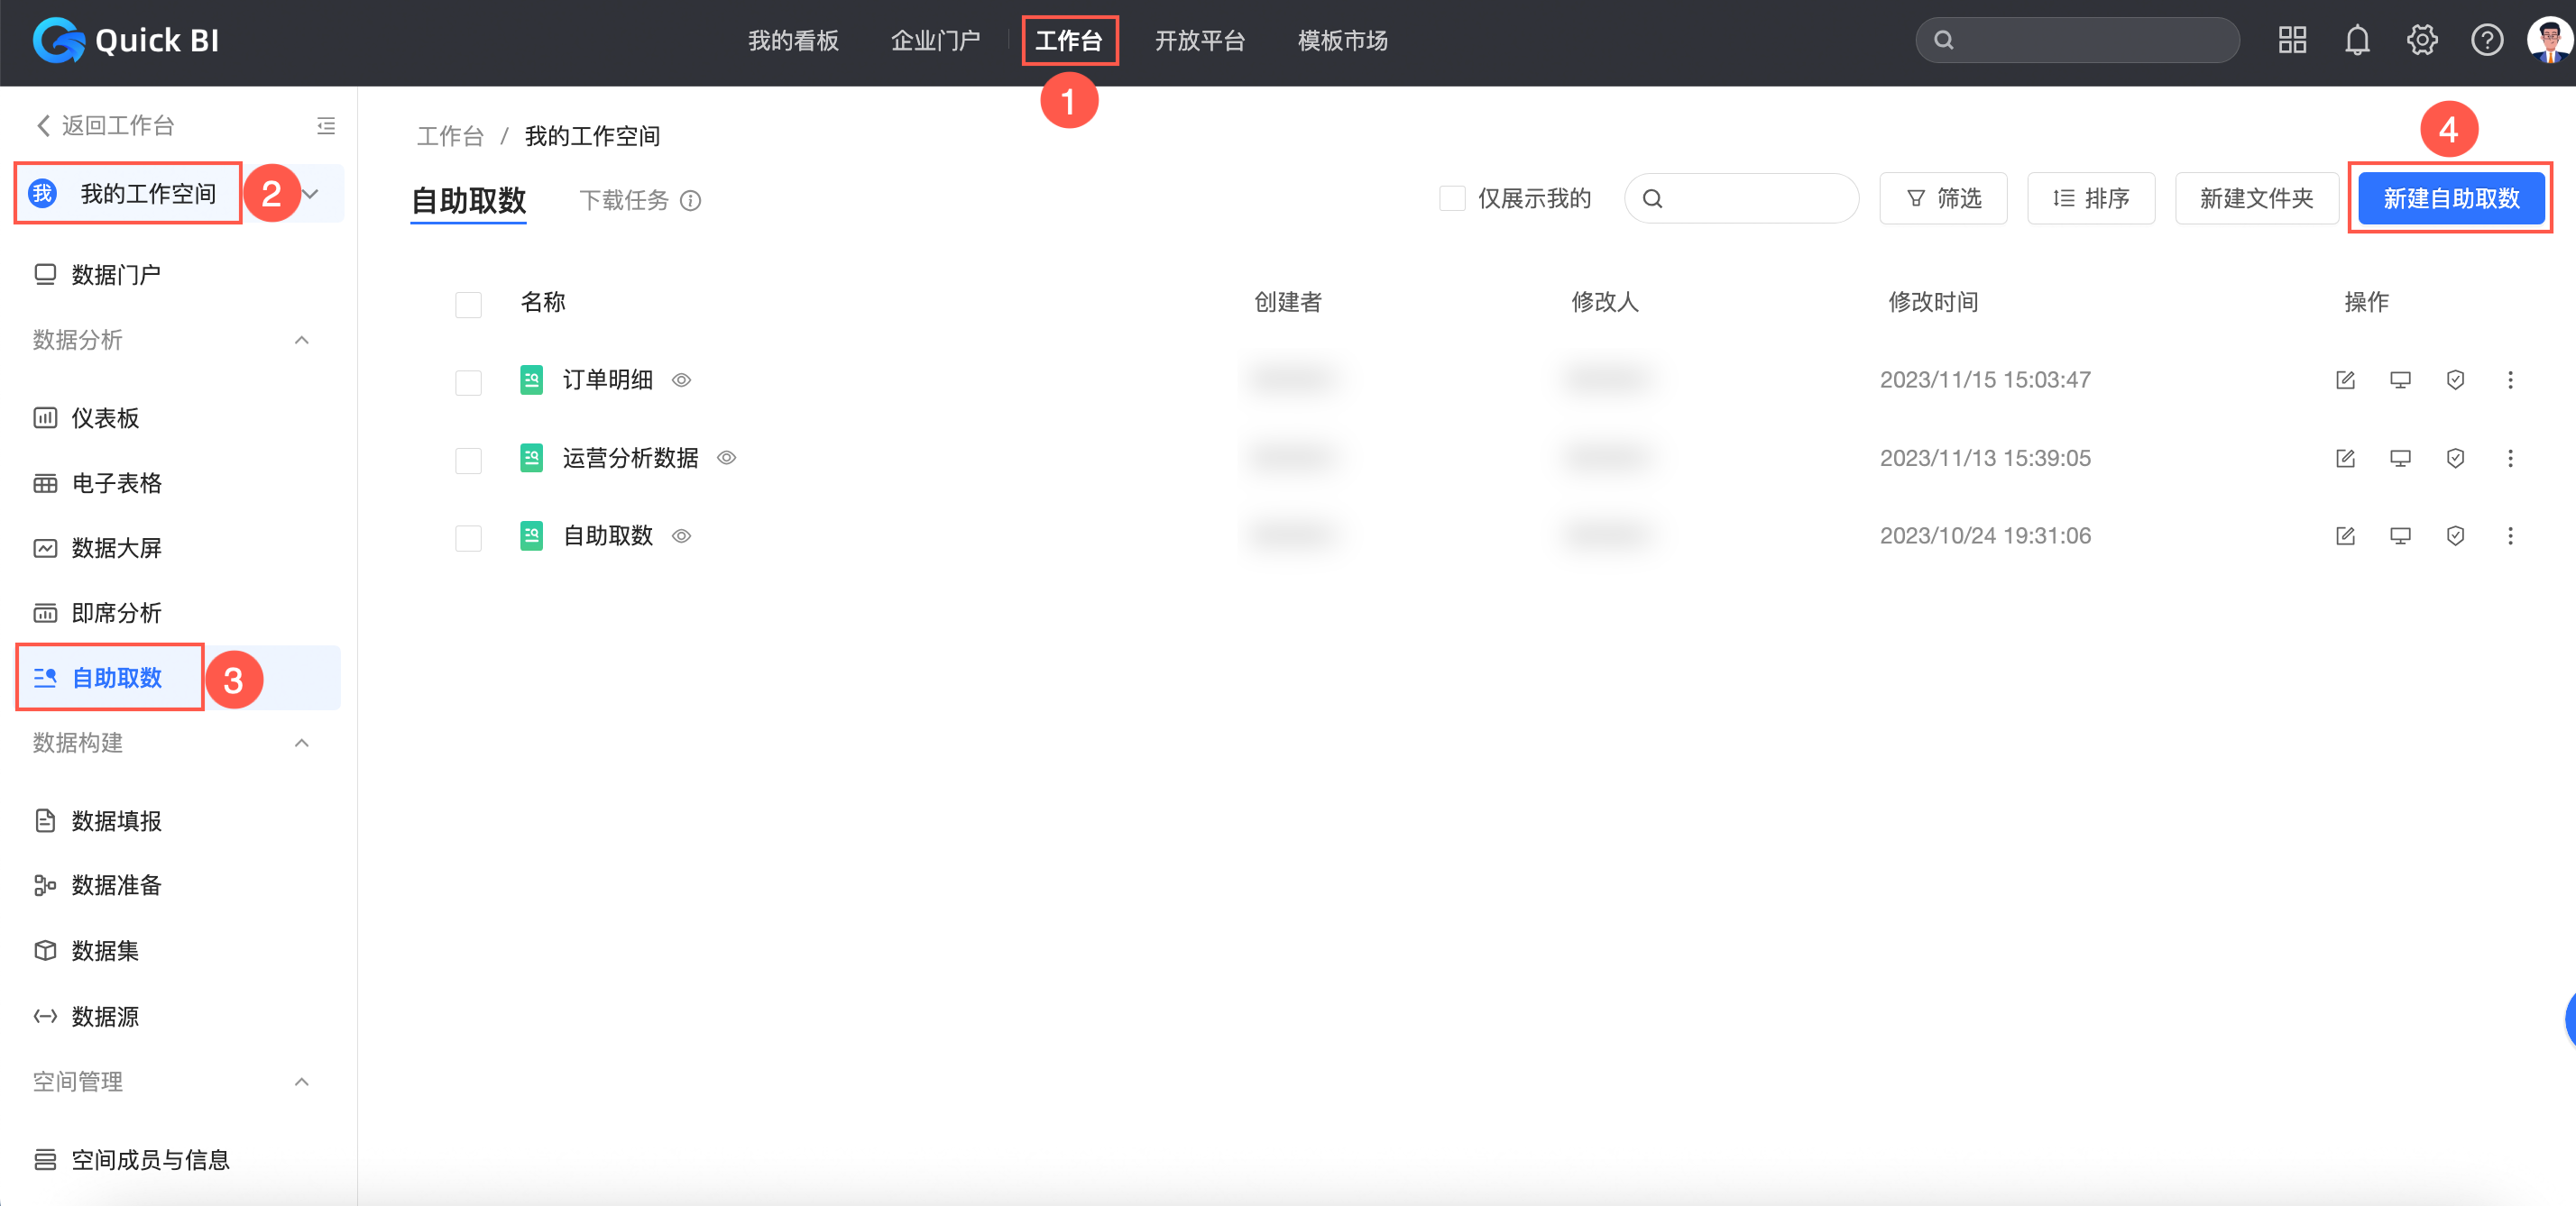Click the notification bell icon
This screenshot has height=1206, width=2576.
[2356, 40]
